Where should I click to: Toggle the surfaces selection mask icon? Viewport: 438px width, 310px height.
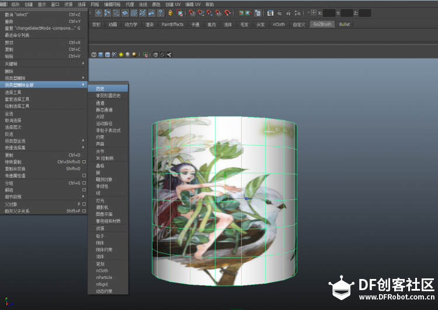(x=125, y=13)
